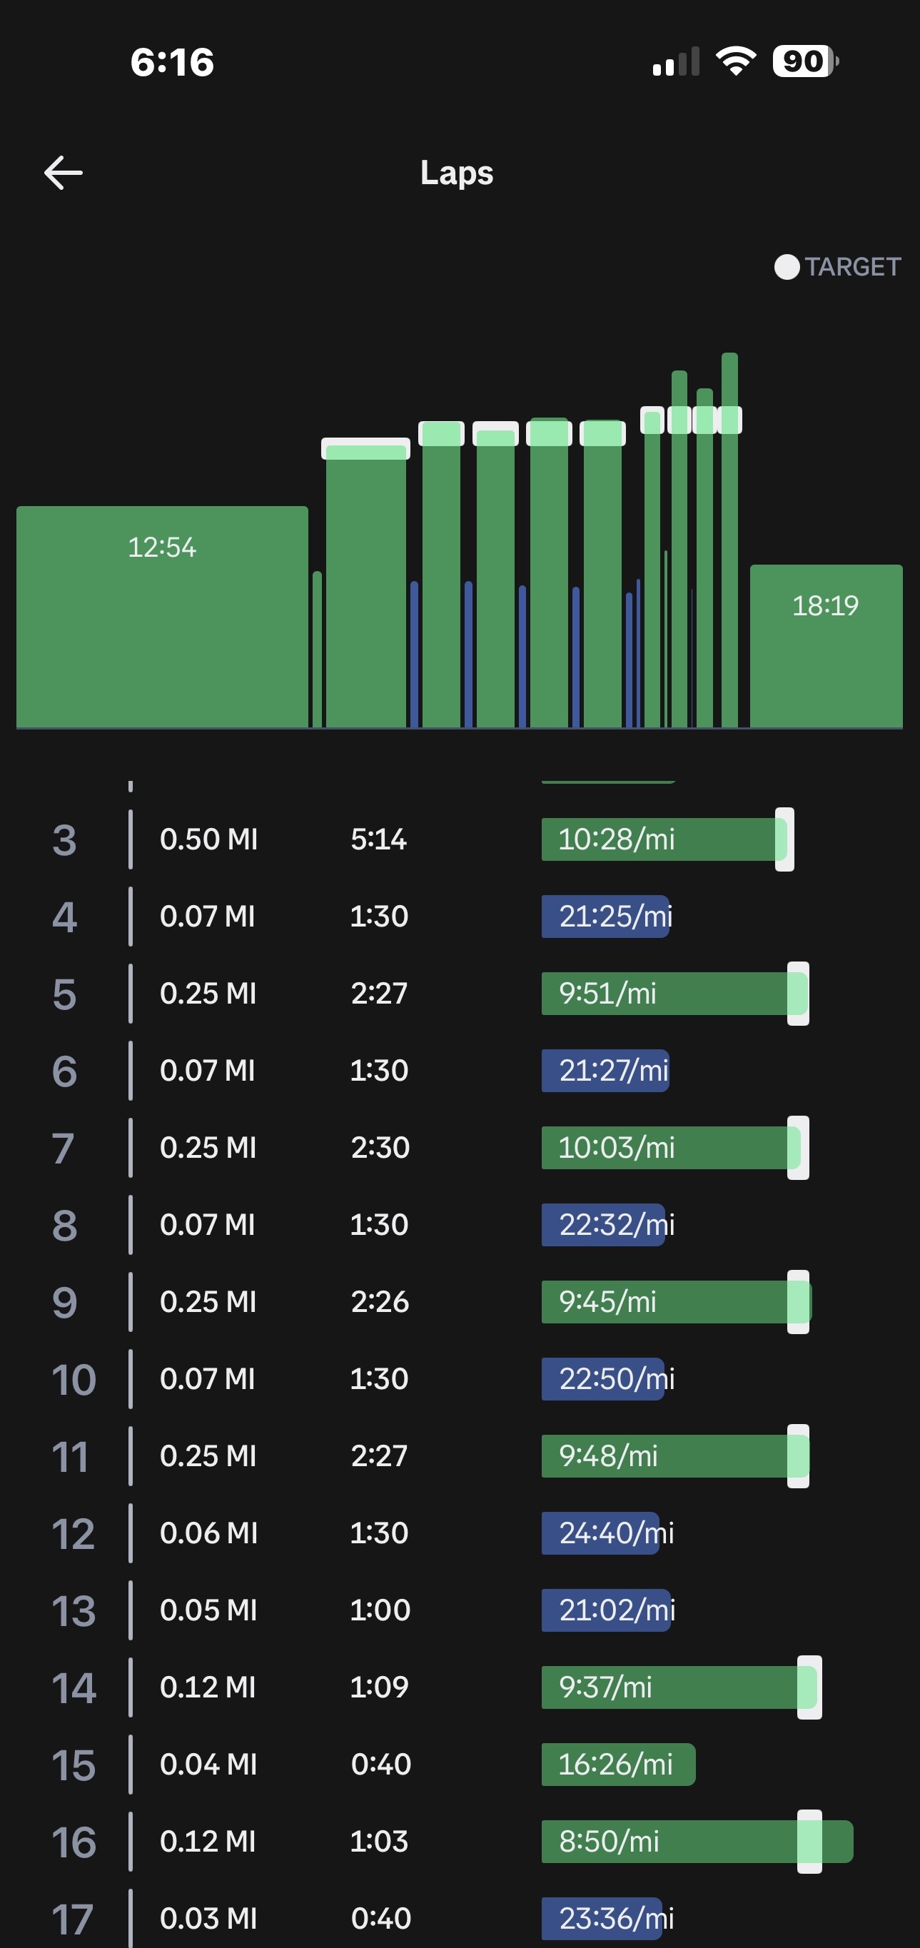
Task: Tap lap 16 target marker on 8:50/mi
Action: coord(809,1842)
